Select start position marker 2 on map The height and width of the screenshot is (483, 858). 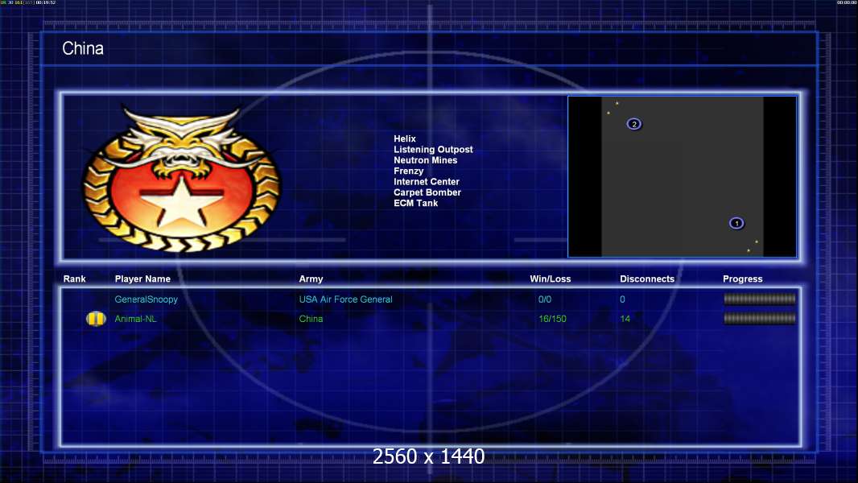[634, 124]
